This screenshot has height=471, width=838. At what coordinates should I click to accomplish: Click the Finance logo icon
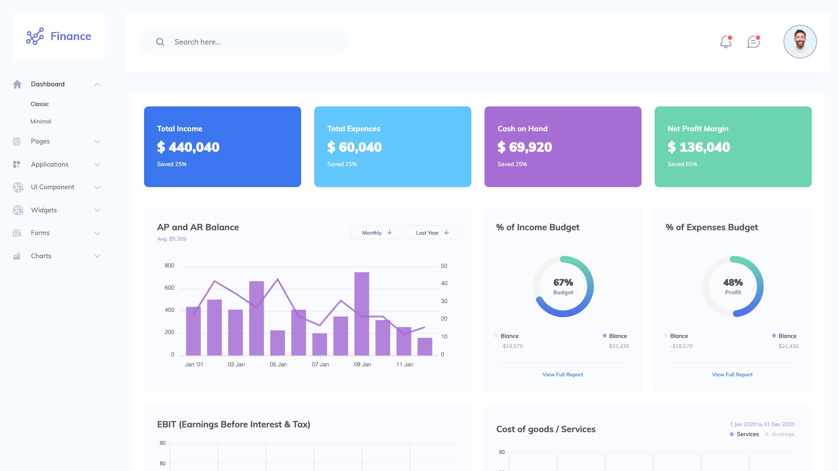36,37
